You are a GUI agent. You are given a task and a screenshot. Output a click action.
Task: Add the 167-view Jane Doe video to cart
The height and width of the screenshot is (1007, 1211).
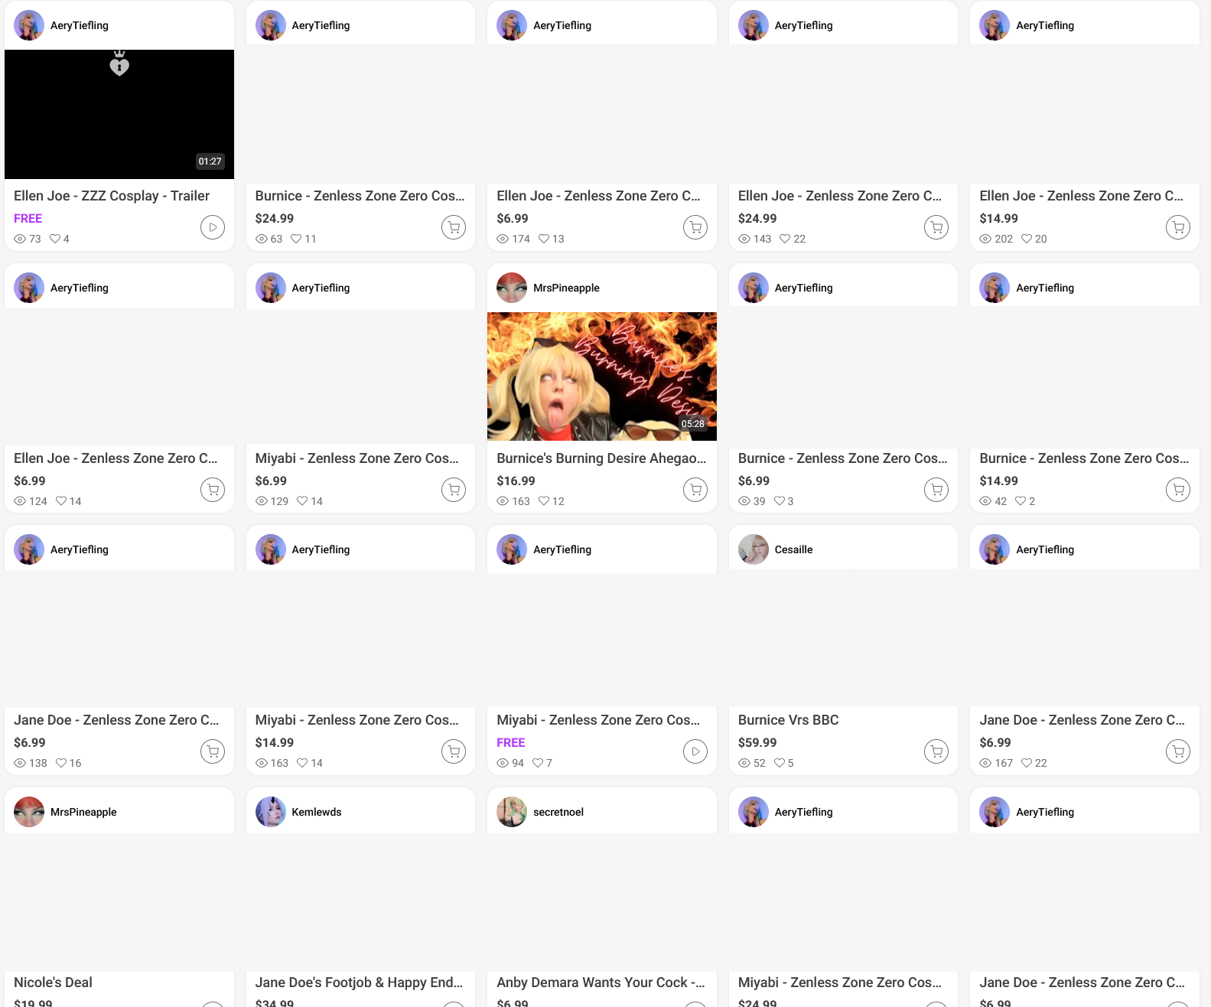[1178, 751]
